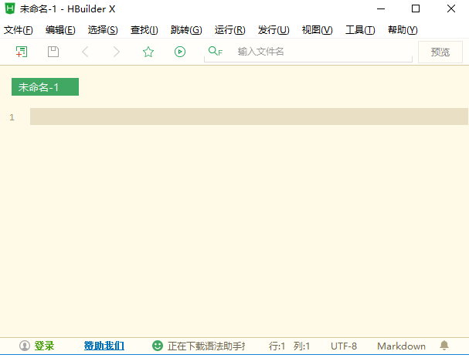Select the 未命名-1 editor tab
Viewport: 469px width, 358px height.
point(45,87)
